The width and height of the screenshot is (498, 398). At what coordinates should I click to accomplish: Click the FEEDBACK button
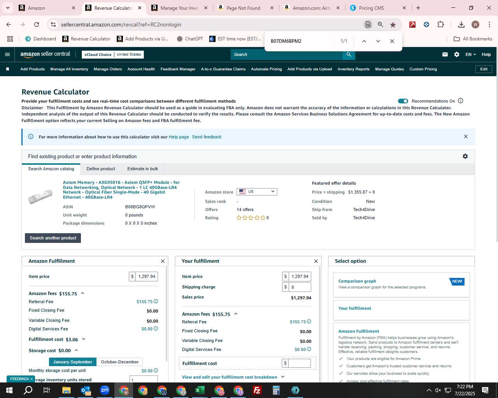21,379
